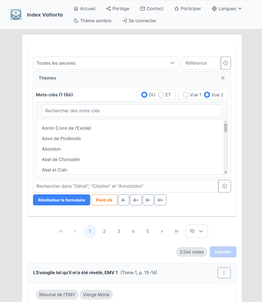
Task: Click the Rechercher des mots-clés field
Action: point(132,111)
